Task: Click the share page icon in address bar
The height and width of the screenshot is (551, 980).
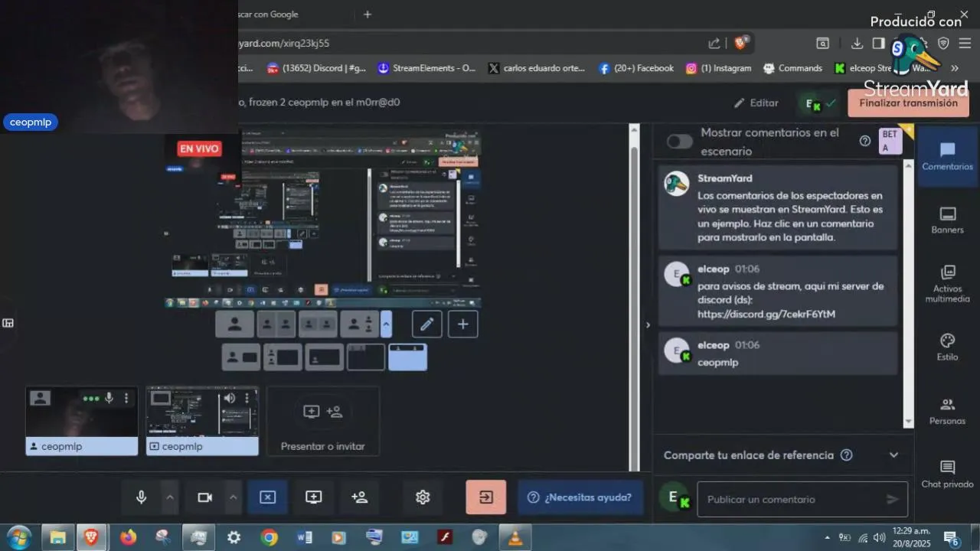Action: click(x=714, y=43)
